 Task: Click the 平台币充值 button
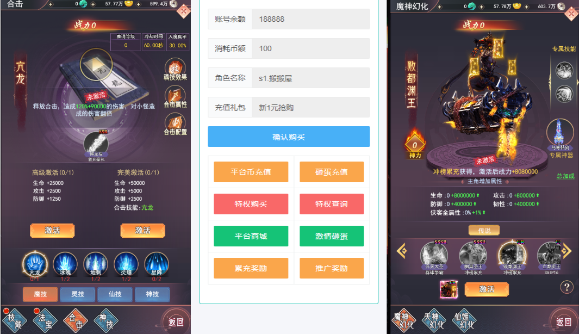click(x=251, y=172)
